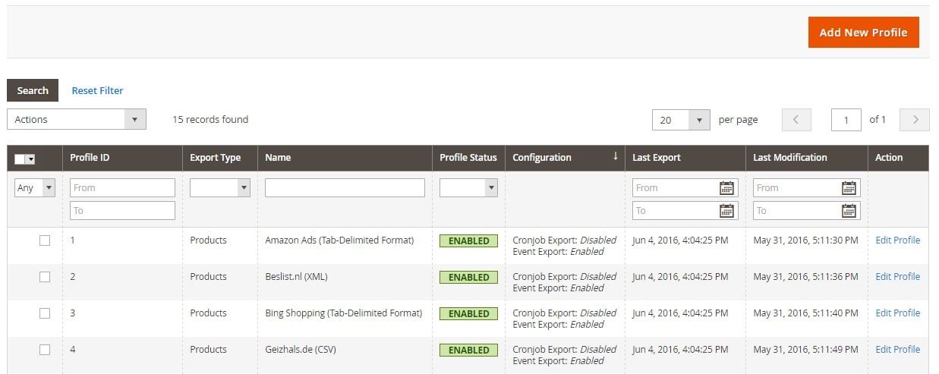Click 'Beslist.nl (XML)' name cell
Viewport: 939px width, 374px height.
point(296,276)
